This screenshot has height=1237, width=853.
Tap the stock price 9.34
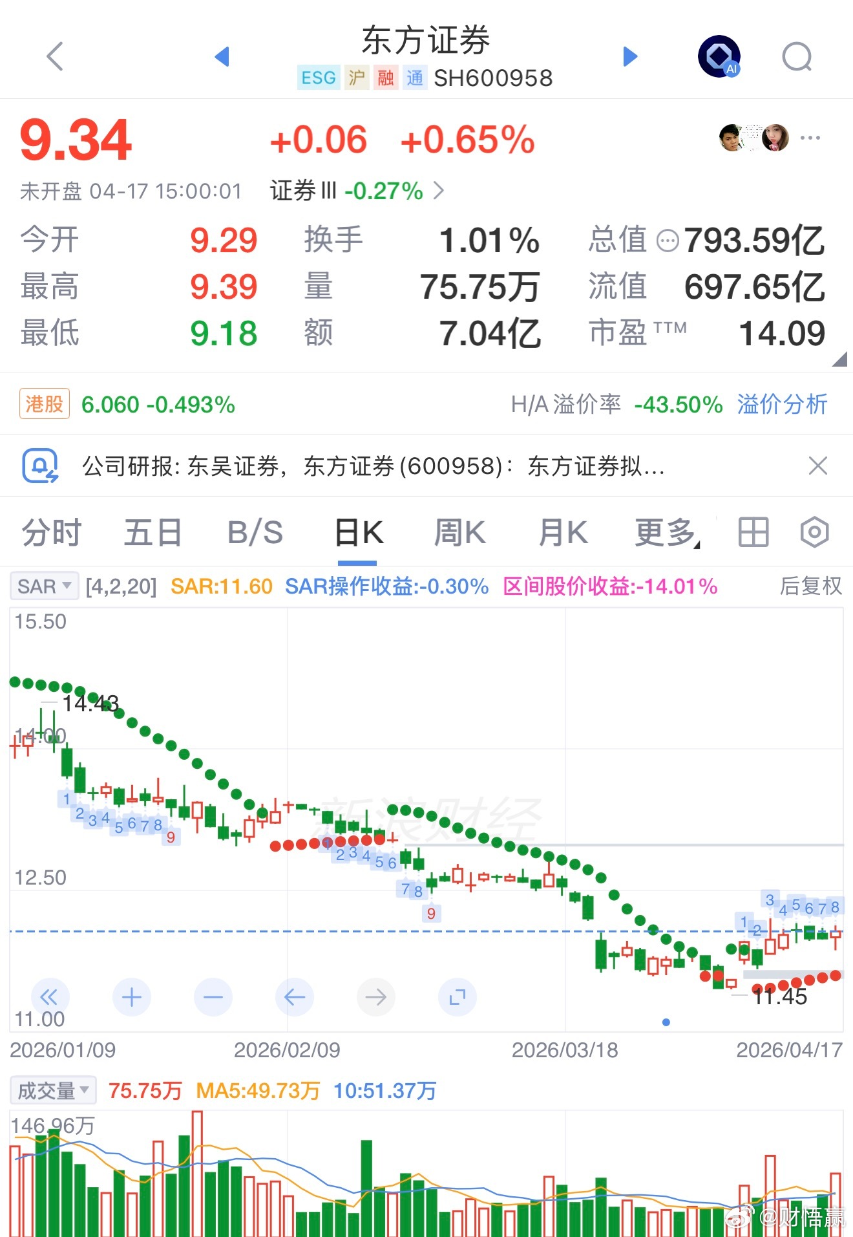(76, 140)
